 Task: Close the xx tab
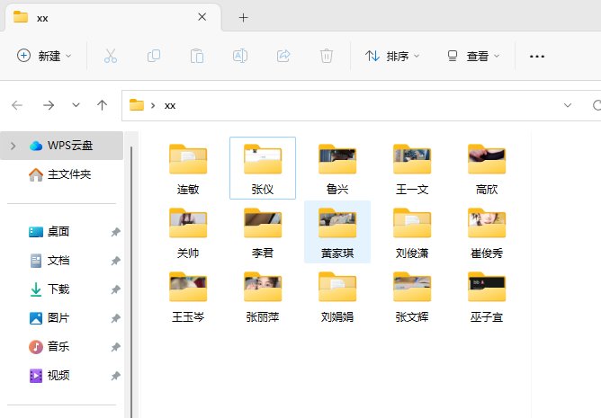point(202,17)
